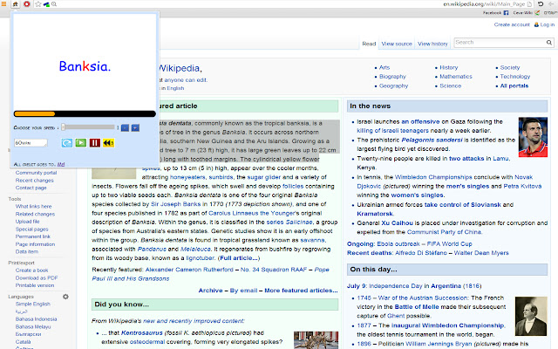The image size is (558, 349).
Task: Open the Alfredo Di Stéfano link
Action: coord(421,253)
